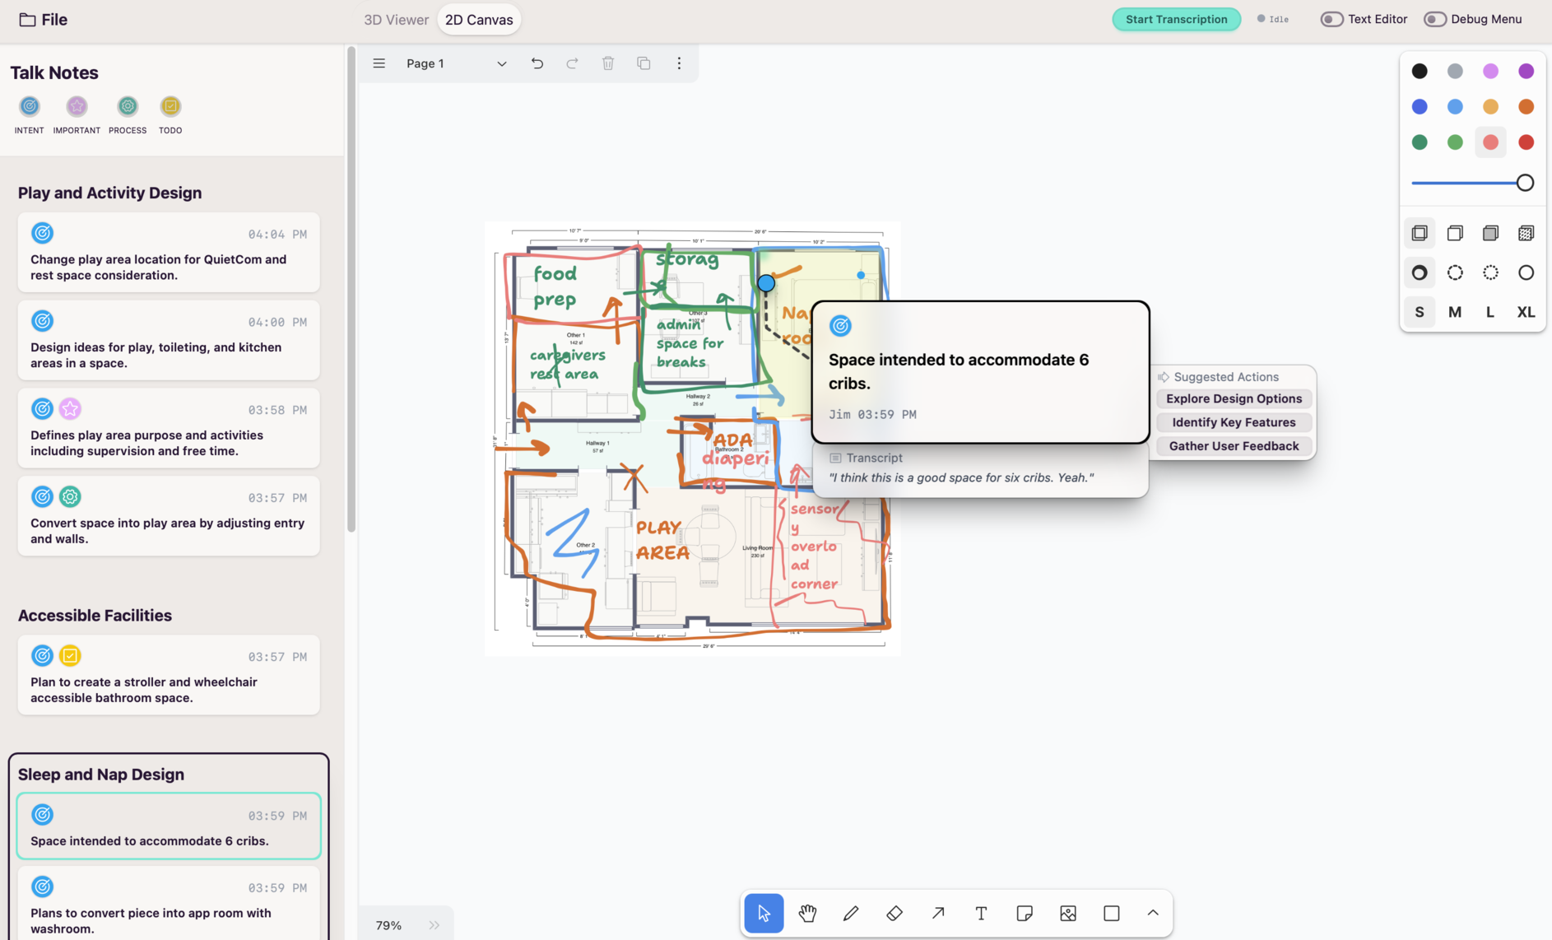Click the undo icon
Viewport: 1552px width, 940px height.
pos(537,63)
